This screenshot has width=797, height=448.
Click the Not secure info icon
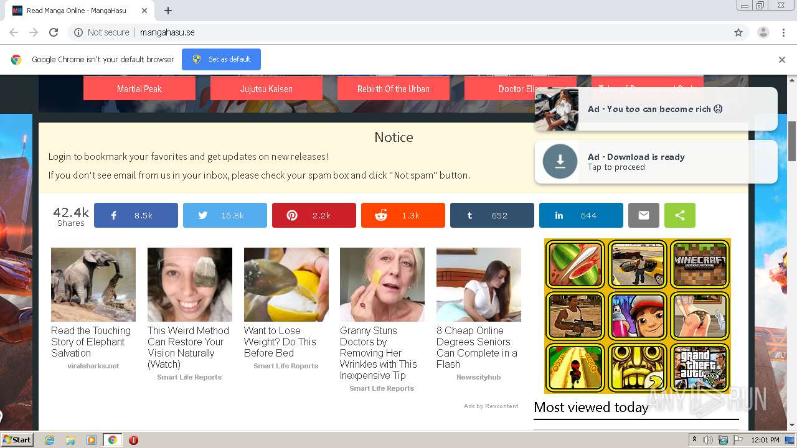78,32
